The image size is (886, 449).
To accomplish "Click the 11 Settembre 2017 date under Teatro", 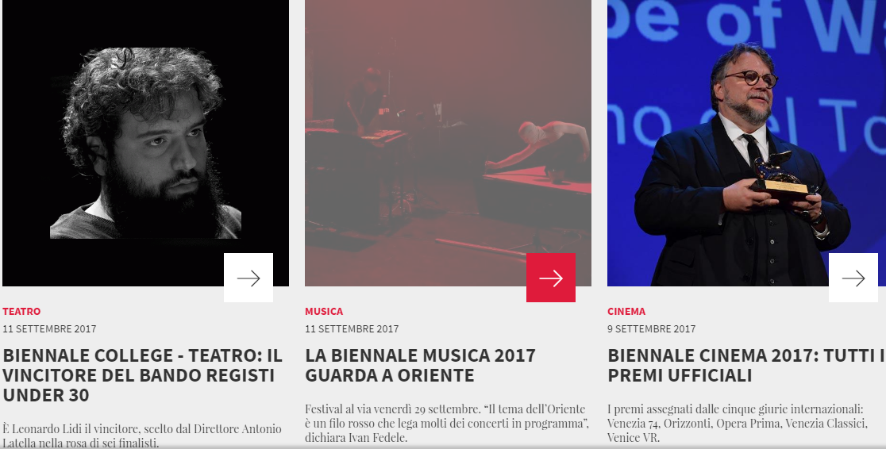I will [49, 328].
